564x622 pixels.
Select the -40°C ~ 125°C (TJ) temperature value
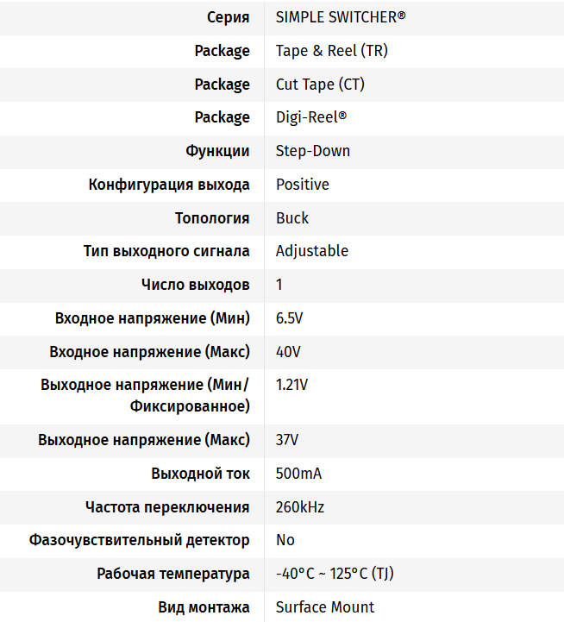click(335, 574)
